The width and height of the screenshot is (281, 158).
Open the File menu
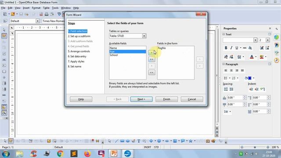[x=3, y=8]
